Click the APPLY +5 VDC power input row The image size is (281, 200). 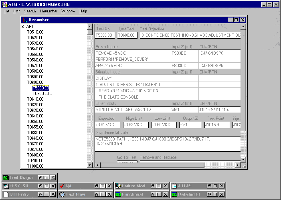click(x=168, y=65)
